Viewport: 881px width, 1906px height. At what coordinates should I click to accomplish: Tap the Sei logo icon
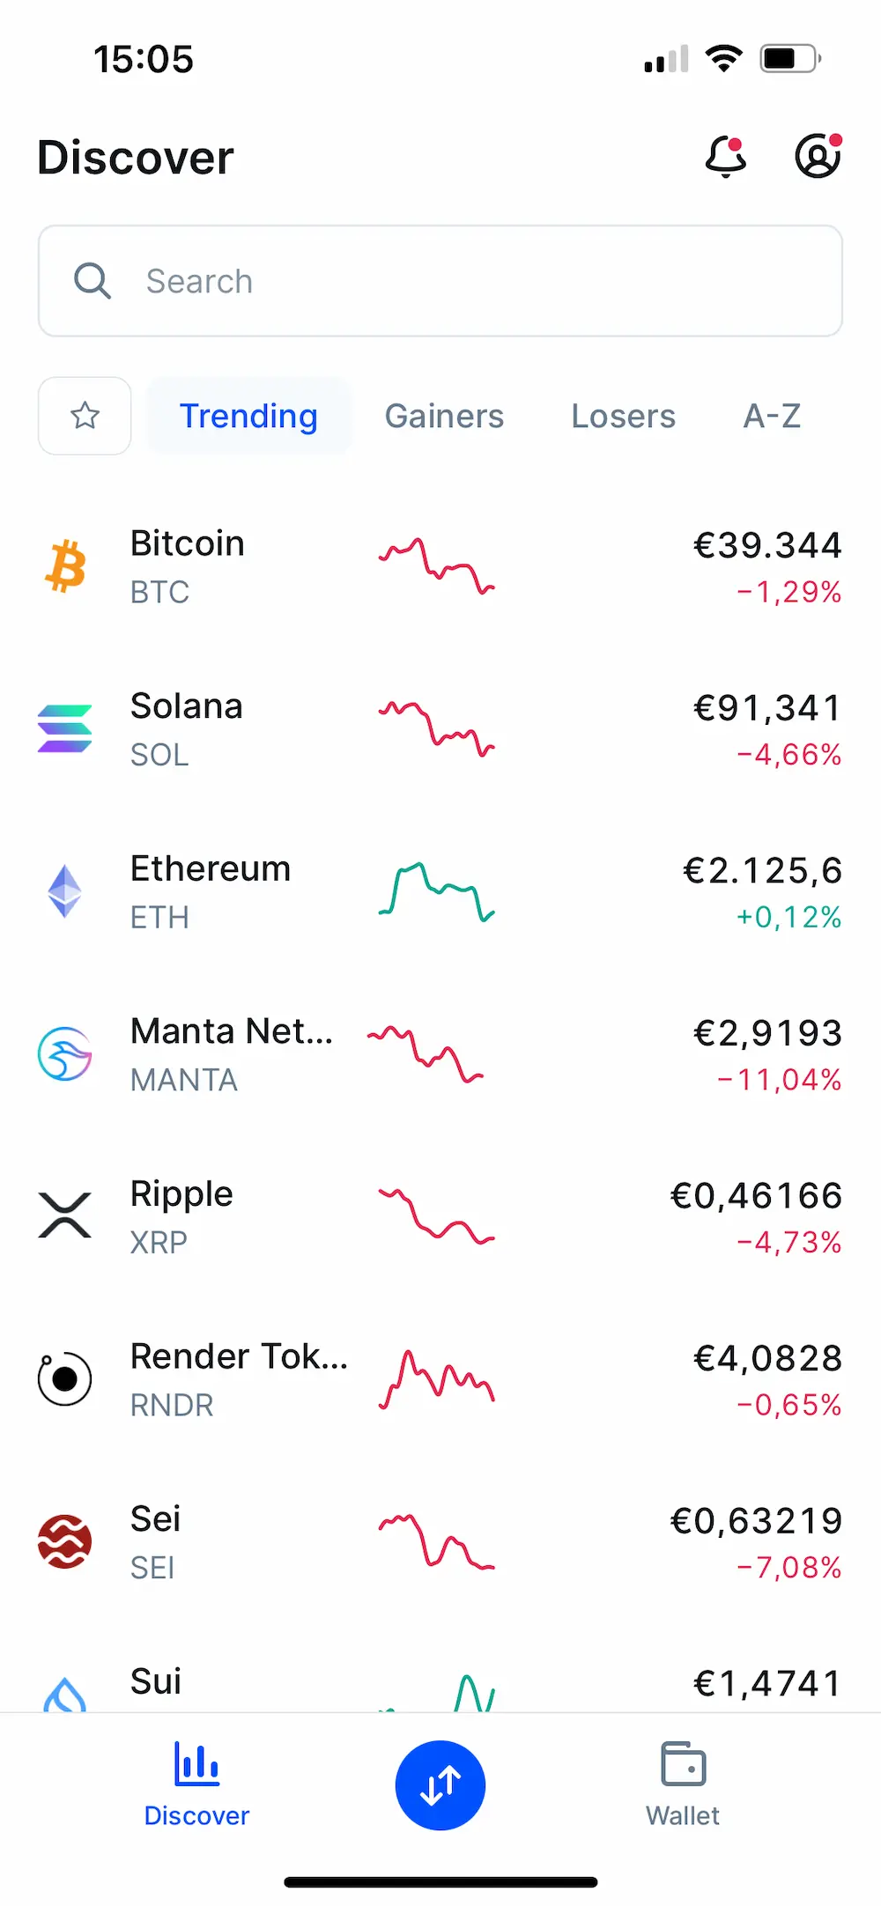65,1541
